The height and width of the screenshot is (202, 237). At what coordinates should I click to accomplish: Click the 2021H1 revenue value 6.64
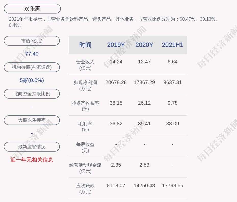pos(173,62)
